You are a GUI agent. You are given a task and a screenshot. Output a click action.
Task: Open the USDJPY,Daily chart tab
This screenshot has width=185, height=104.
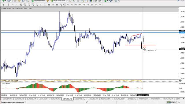pos(80,99)
